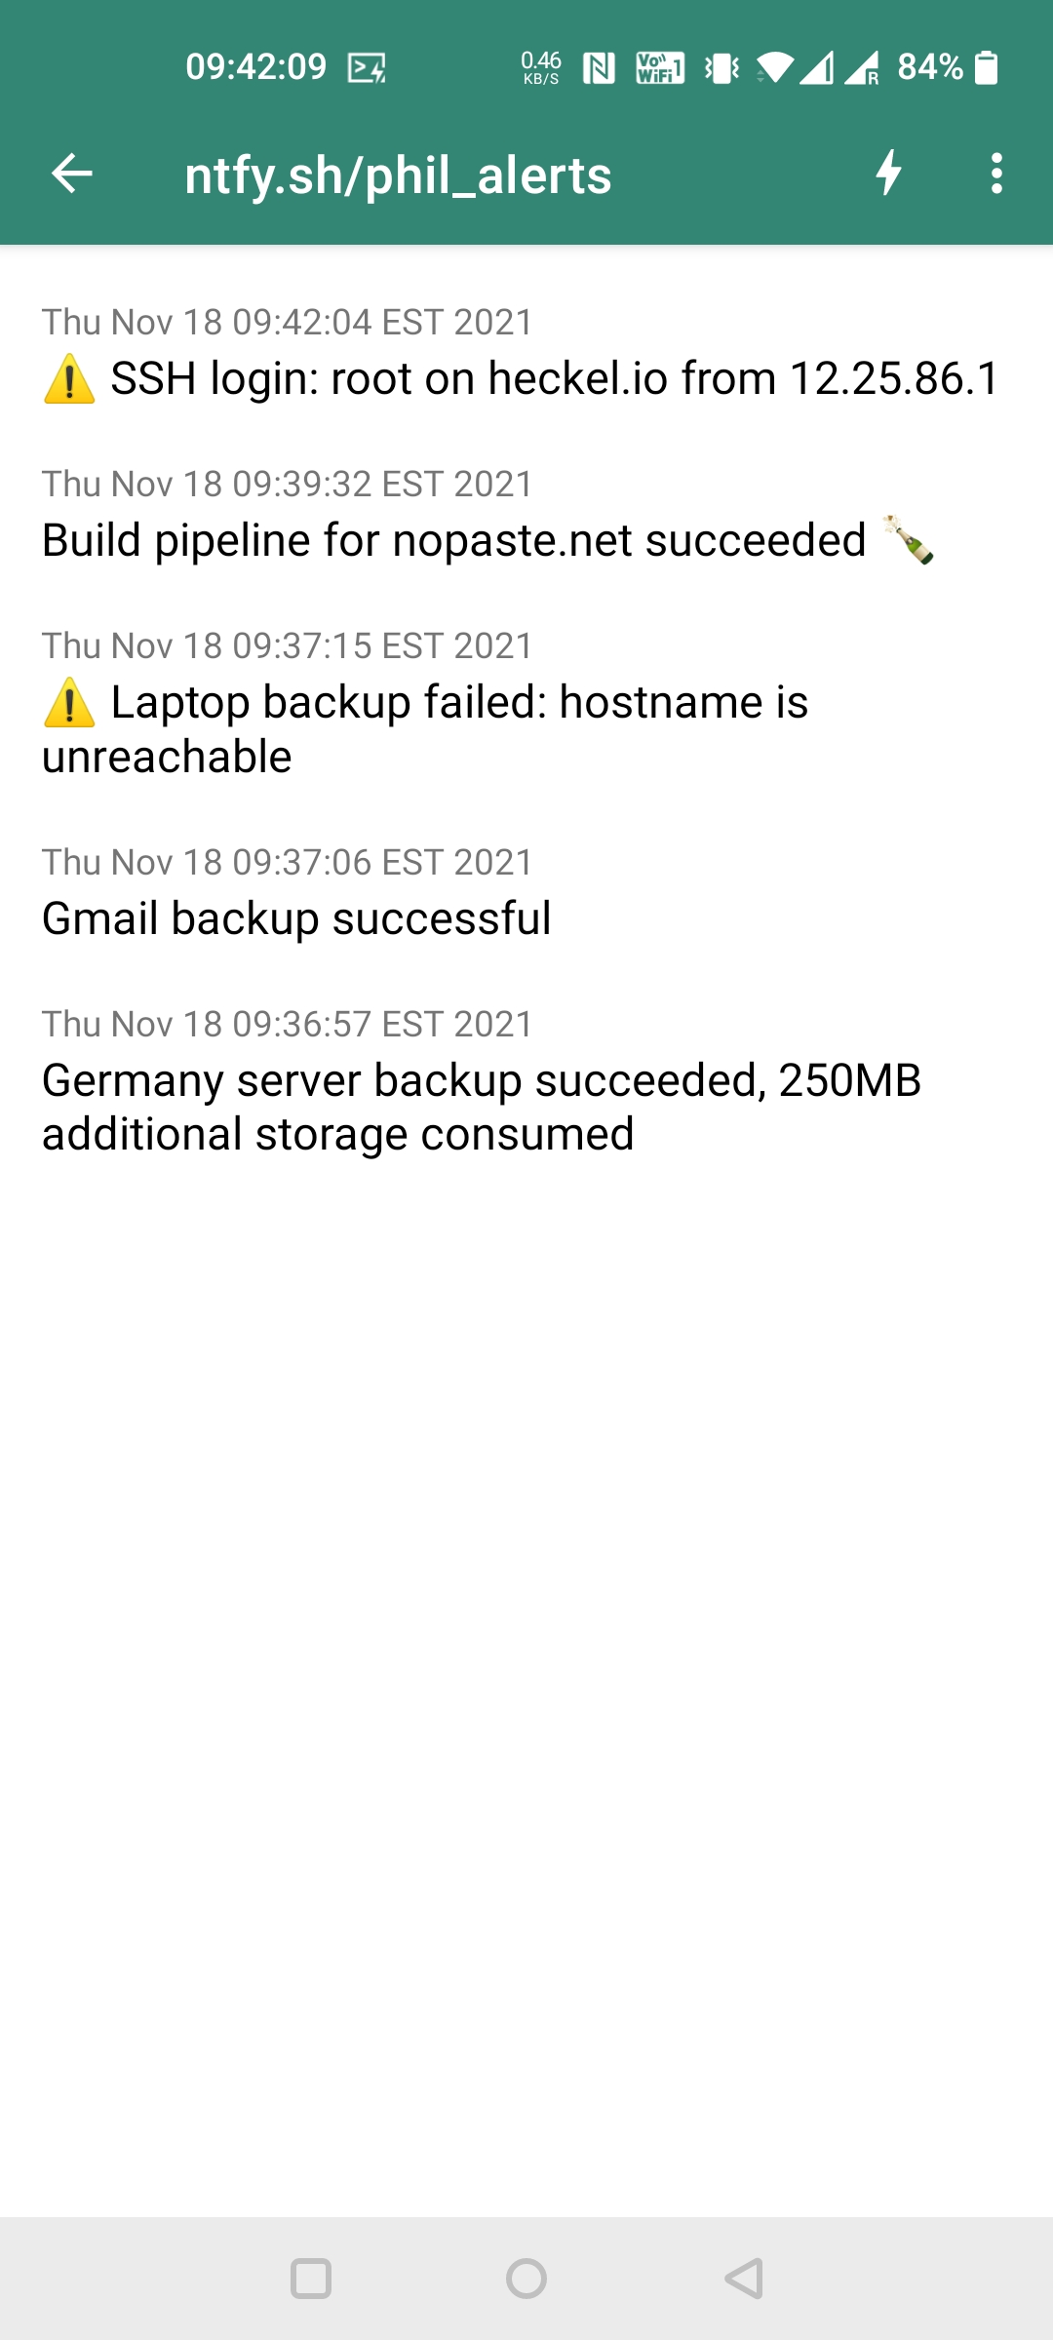Tap warning icon on Laptop backup alert
Viewport: 1053px width, 2340px height.
pos(69,703)
